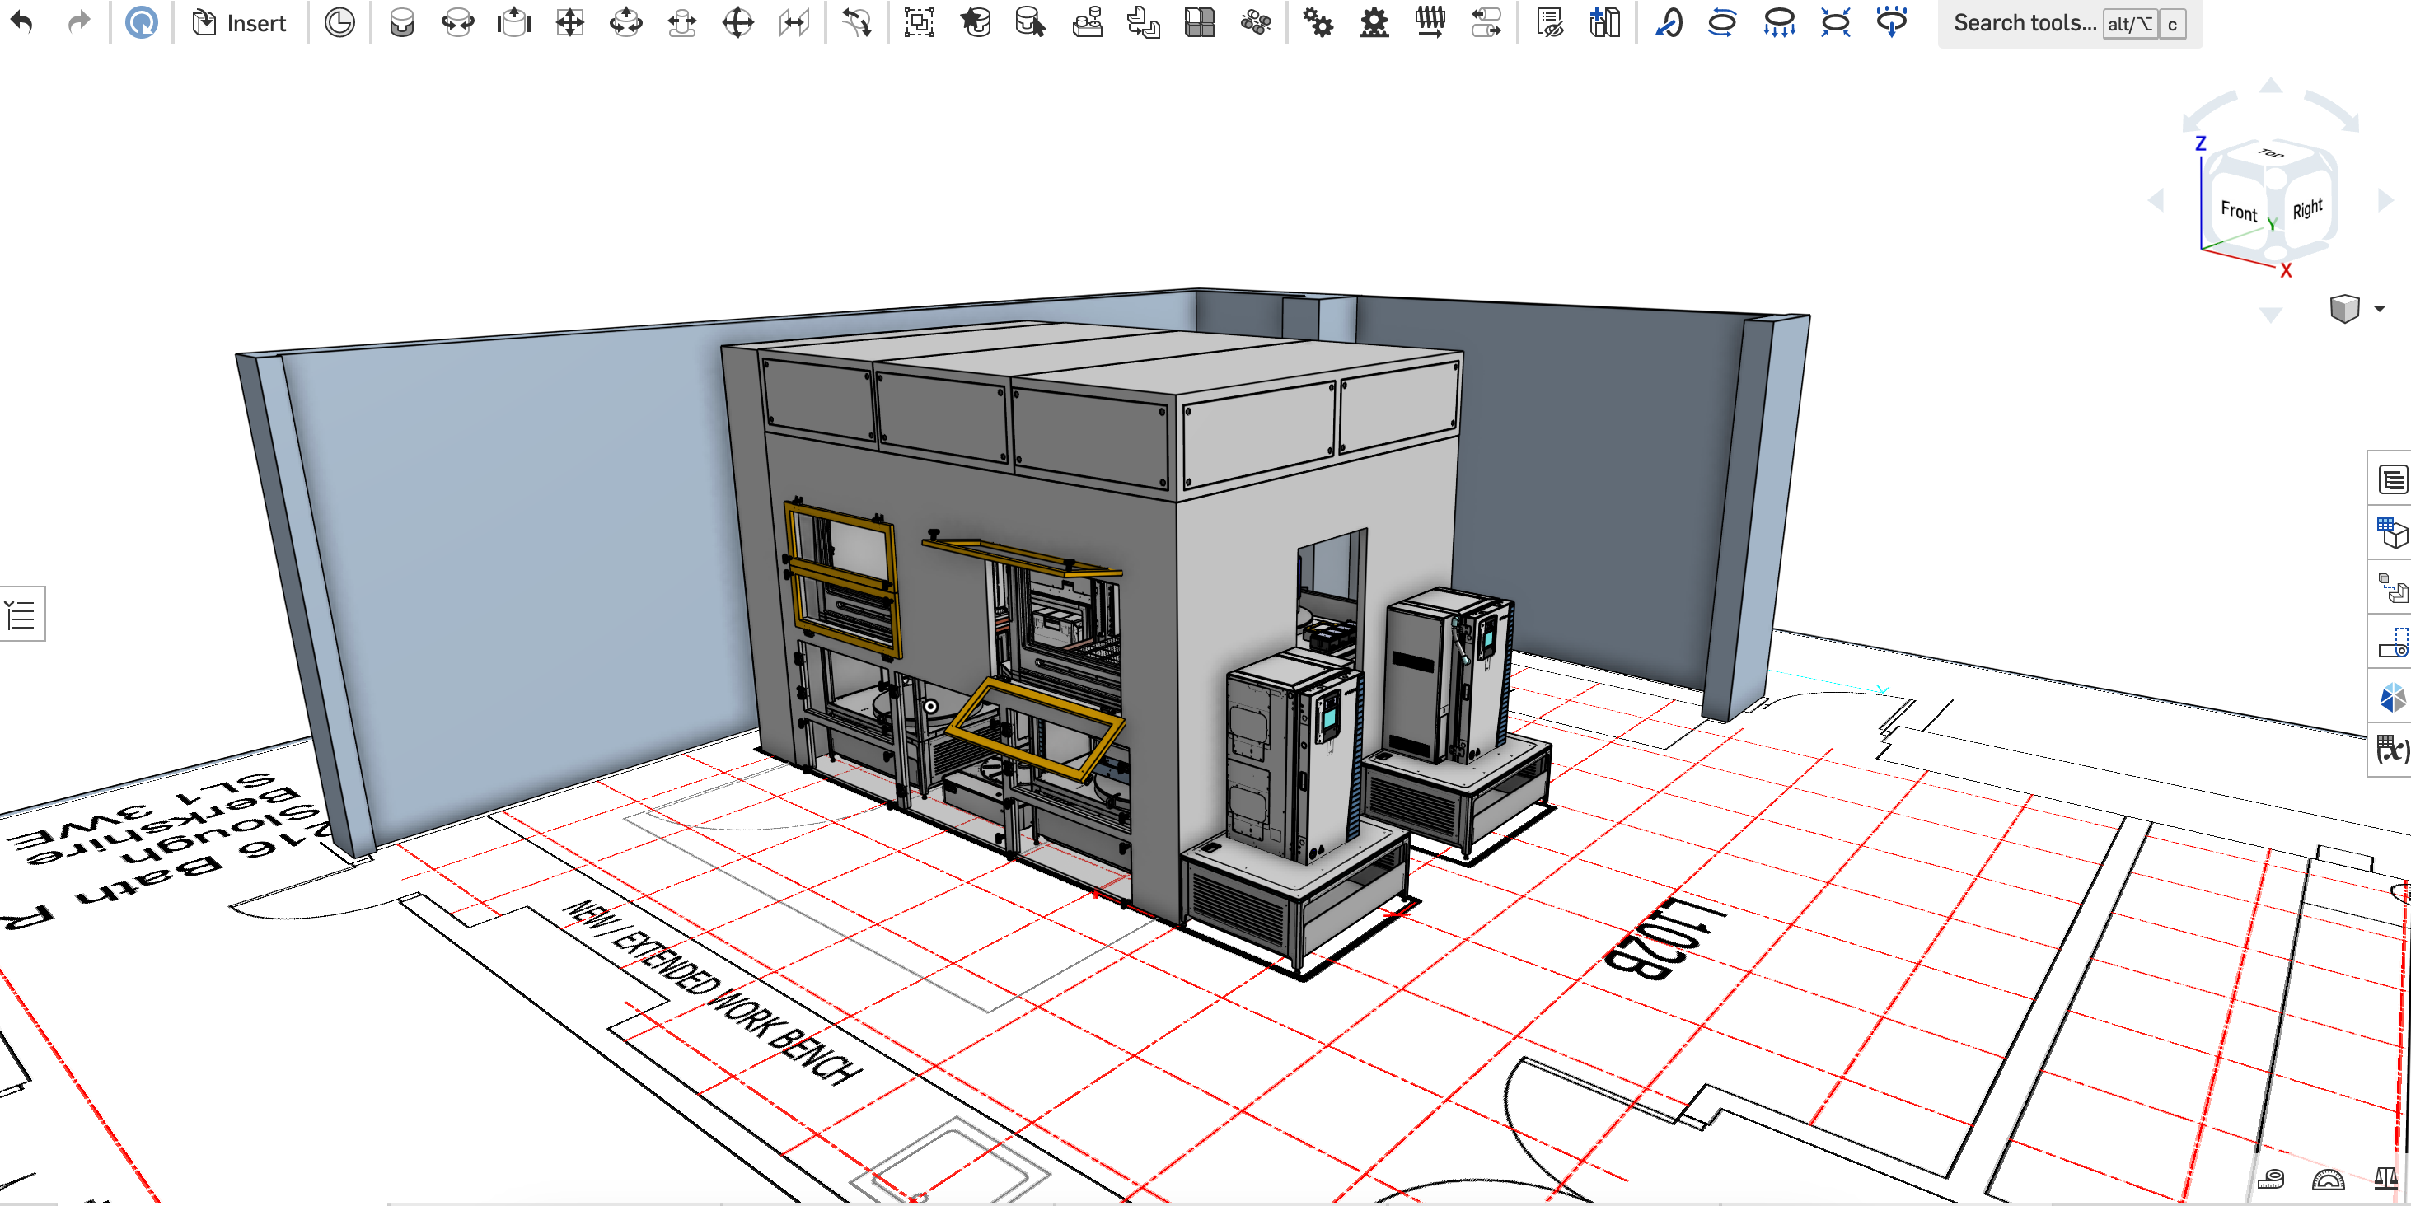Click the star-cylinder mate connector icon
This screenshot has width=2411, height=1206.
click(976, 22)
